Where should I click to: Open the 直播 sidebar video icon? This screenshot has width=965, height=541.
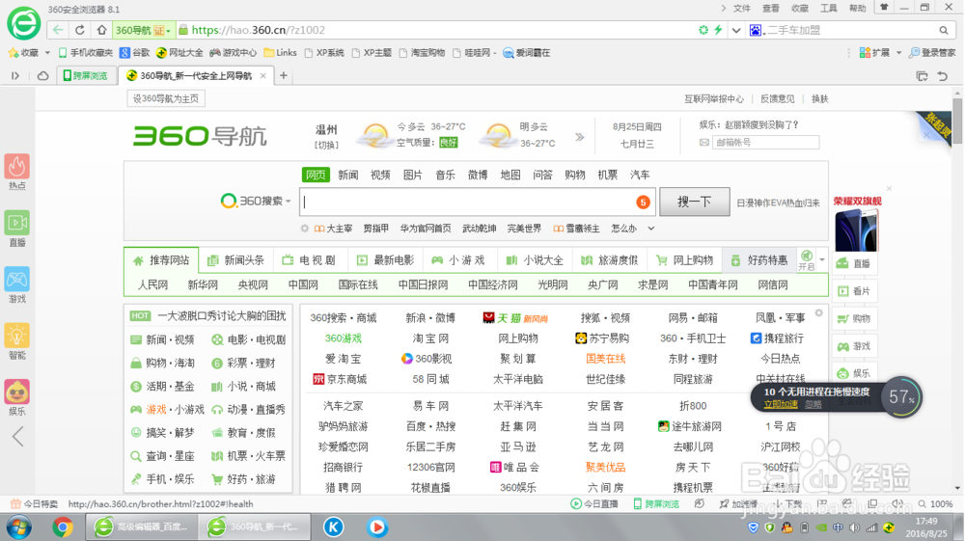17,223
